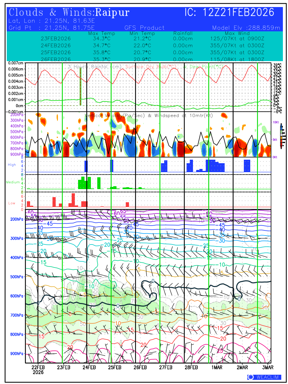288x384 pixels.
Task: Click the tall rainfall spike bar
Action: 80,86
